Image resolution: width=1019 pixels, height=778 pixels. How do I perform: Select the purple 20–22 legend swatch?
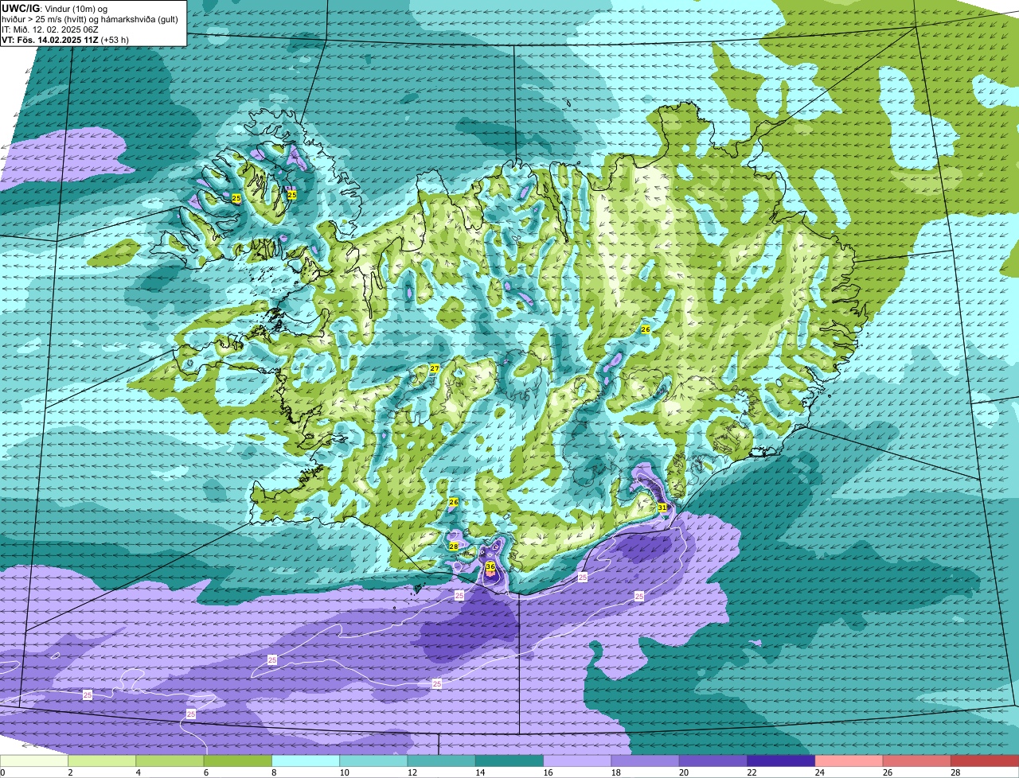[x=713, y=760]
